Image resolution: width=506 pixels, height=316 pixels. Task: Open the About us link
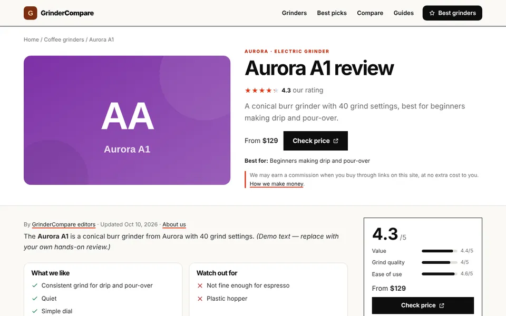click(x=174, y=224)
